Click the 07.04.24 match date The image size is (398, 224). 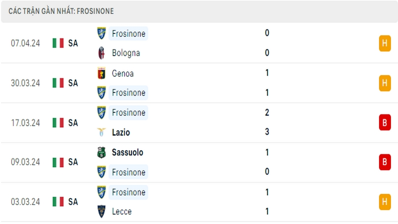[x=25, y=43]
